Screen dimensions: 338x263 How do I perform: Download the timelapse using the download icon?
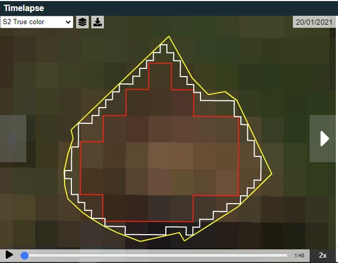point(98,22)
